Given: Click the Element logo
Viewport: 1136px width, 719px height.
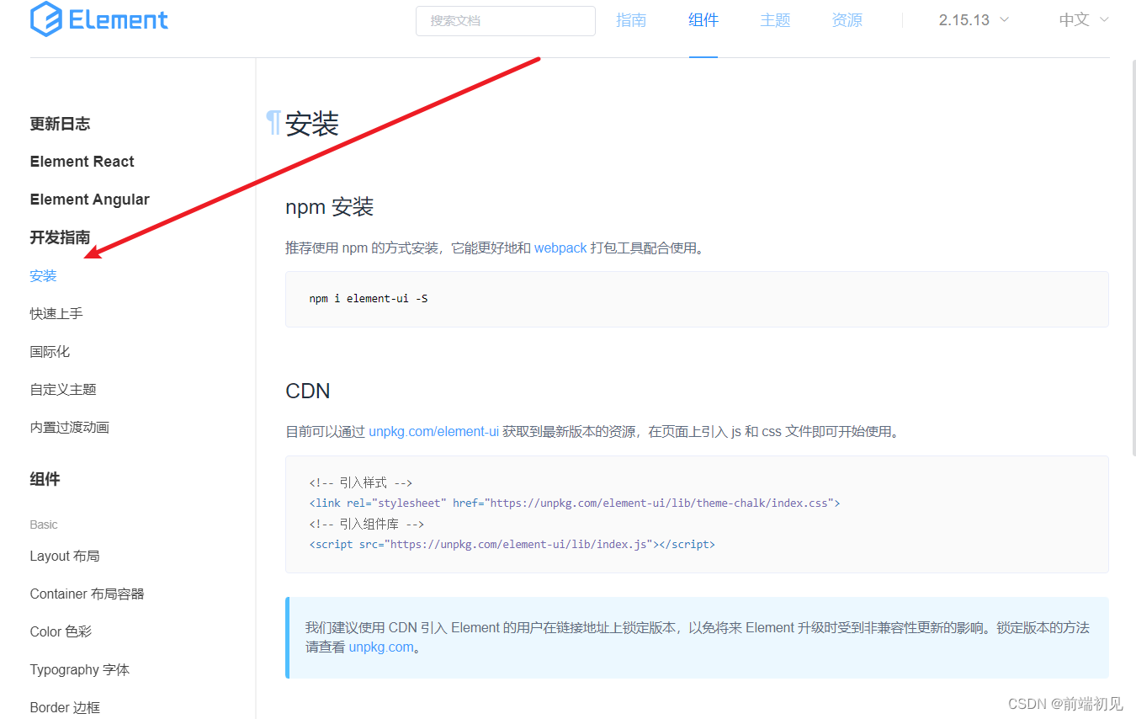Looking at the screenshot, I should click(x=99, y=19).
